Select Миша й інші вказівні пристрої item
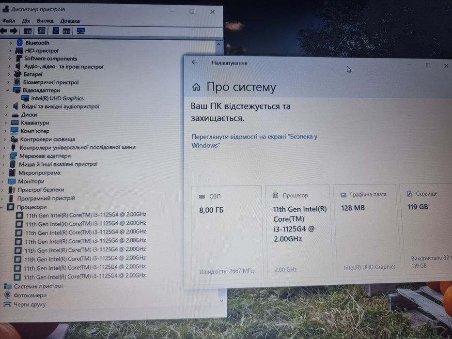452x339 pixels. tap(58, 164)
